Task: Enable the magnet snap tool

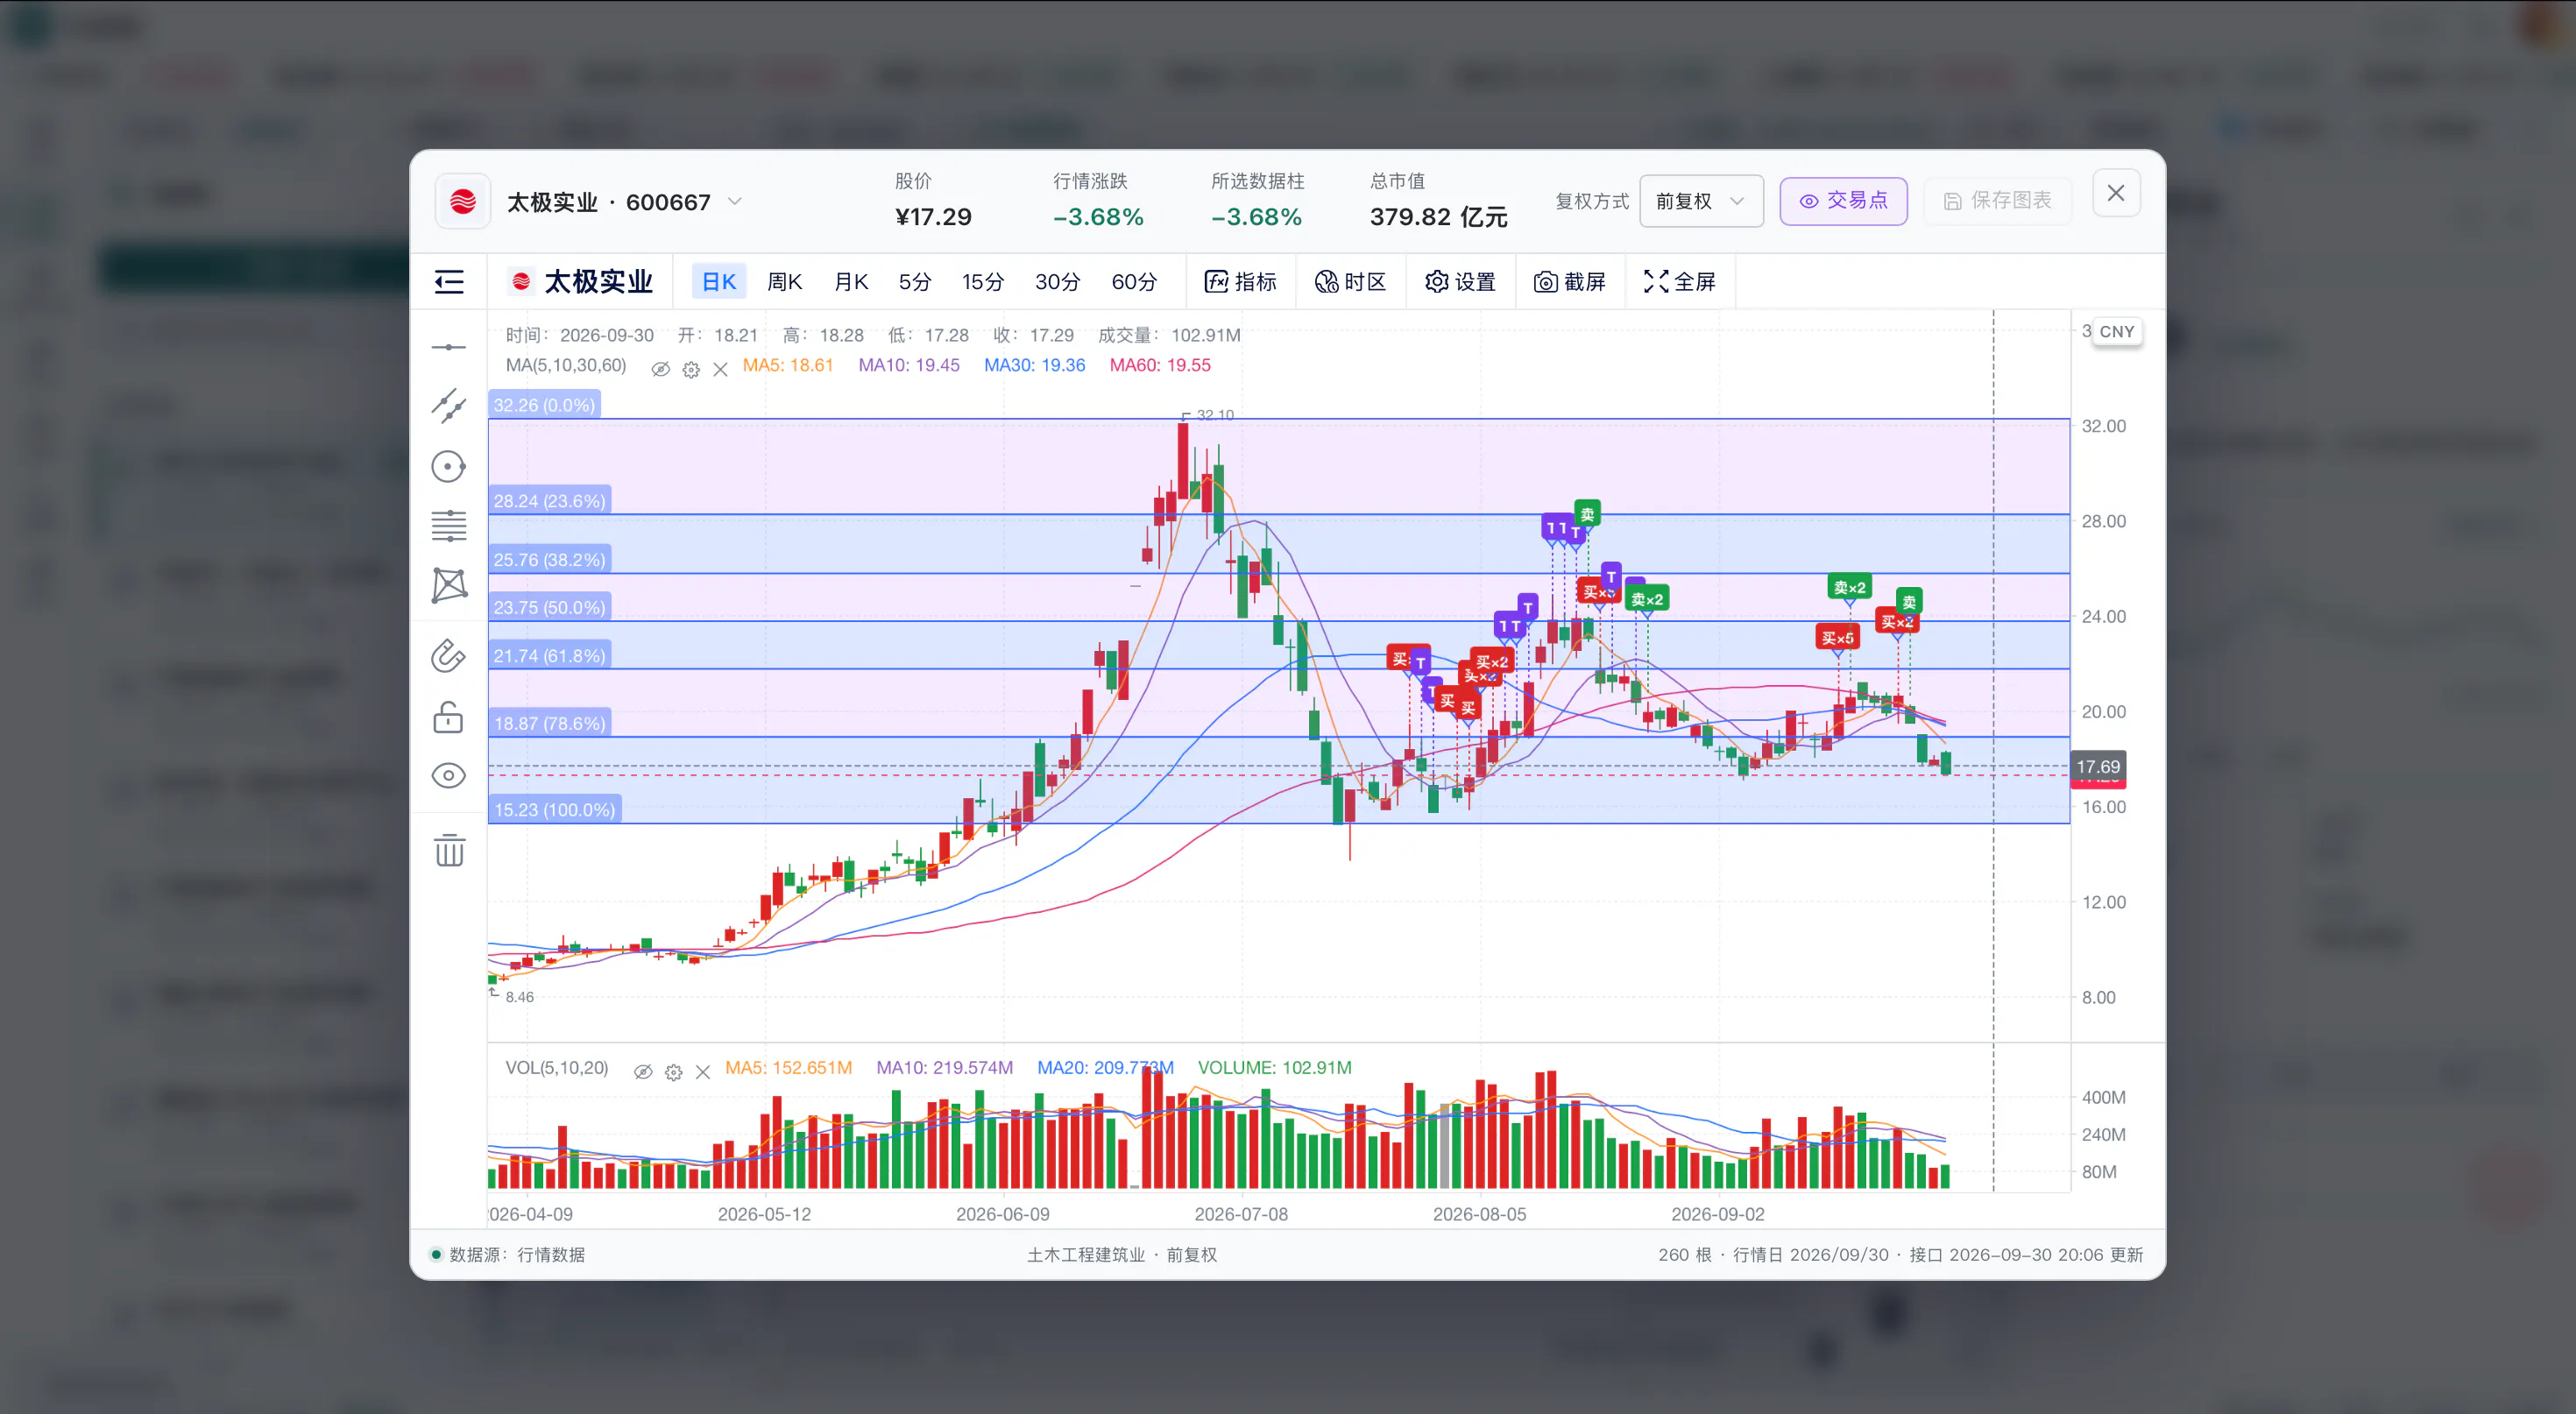Action: 449,656
